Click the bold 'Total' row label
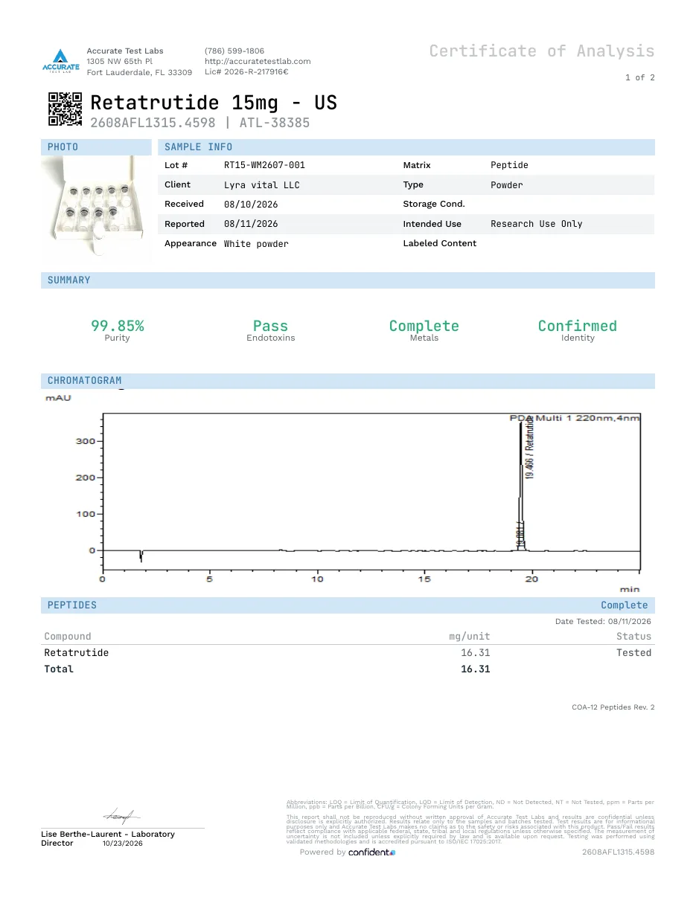 click(59, 669)
